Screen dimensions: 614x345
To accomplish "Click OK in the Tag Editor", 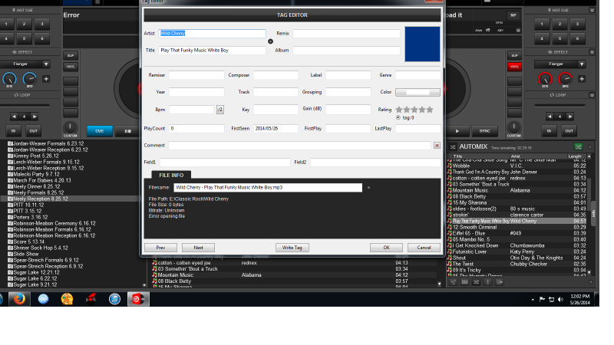I will click(387, 248).
